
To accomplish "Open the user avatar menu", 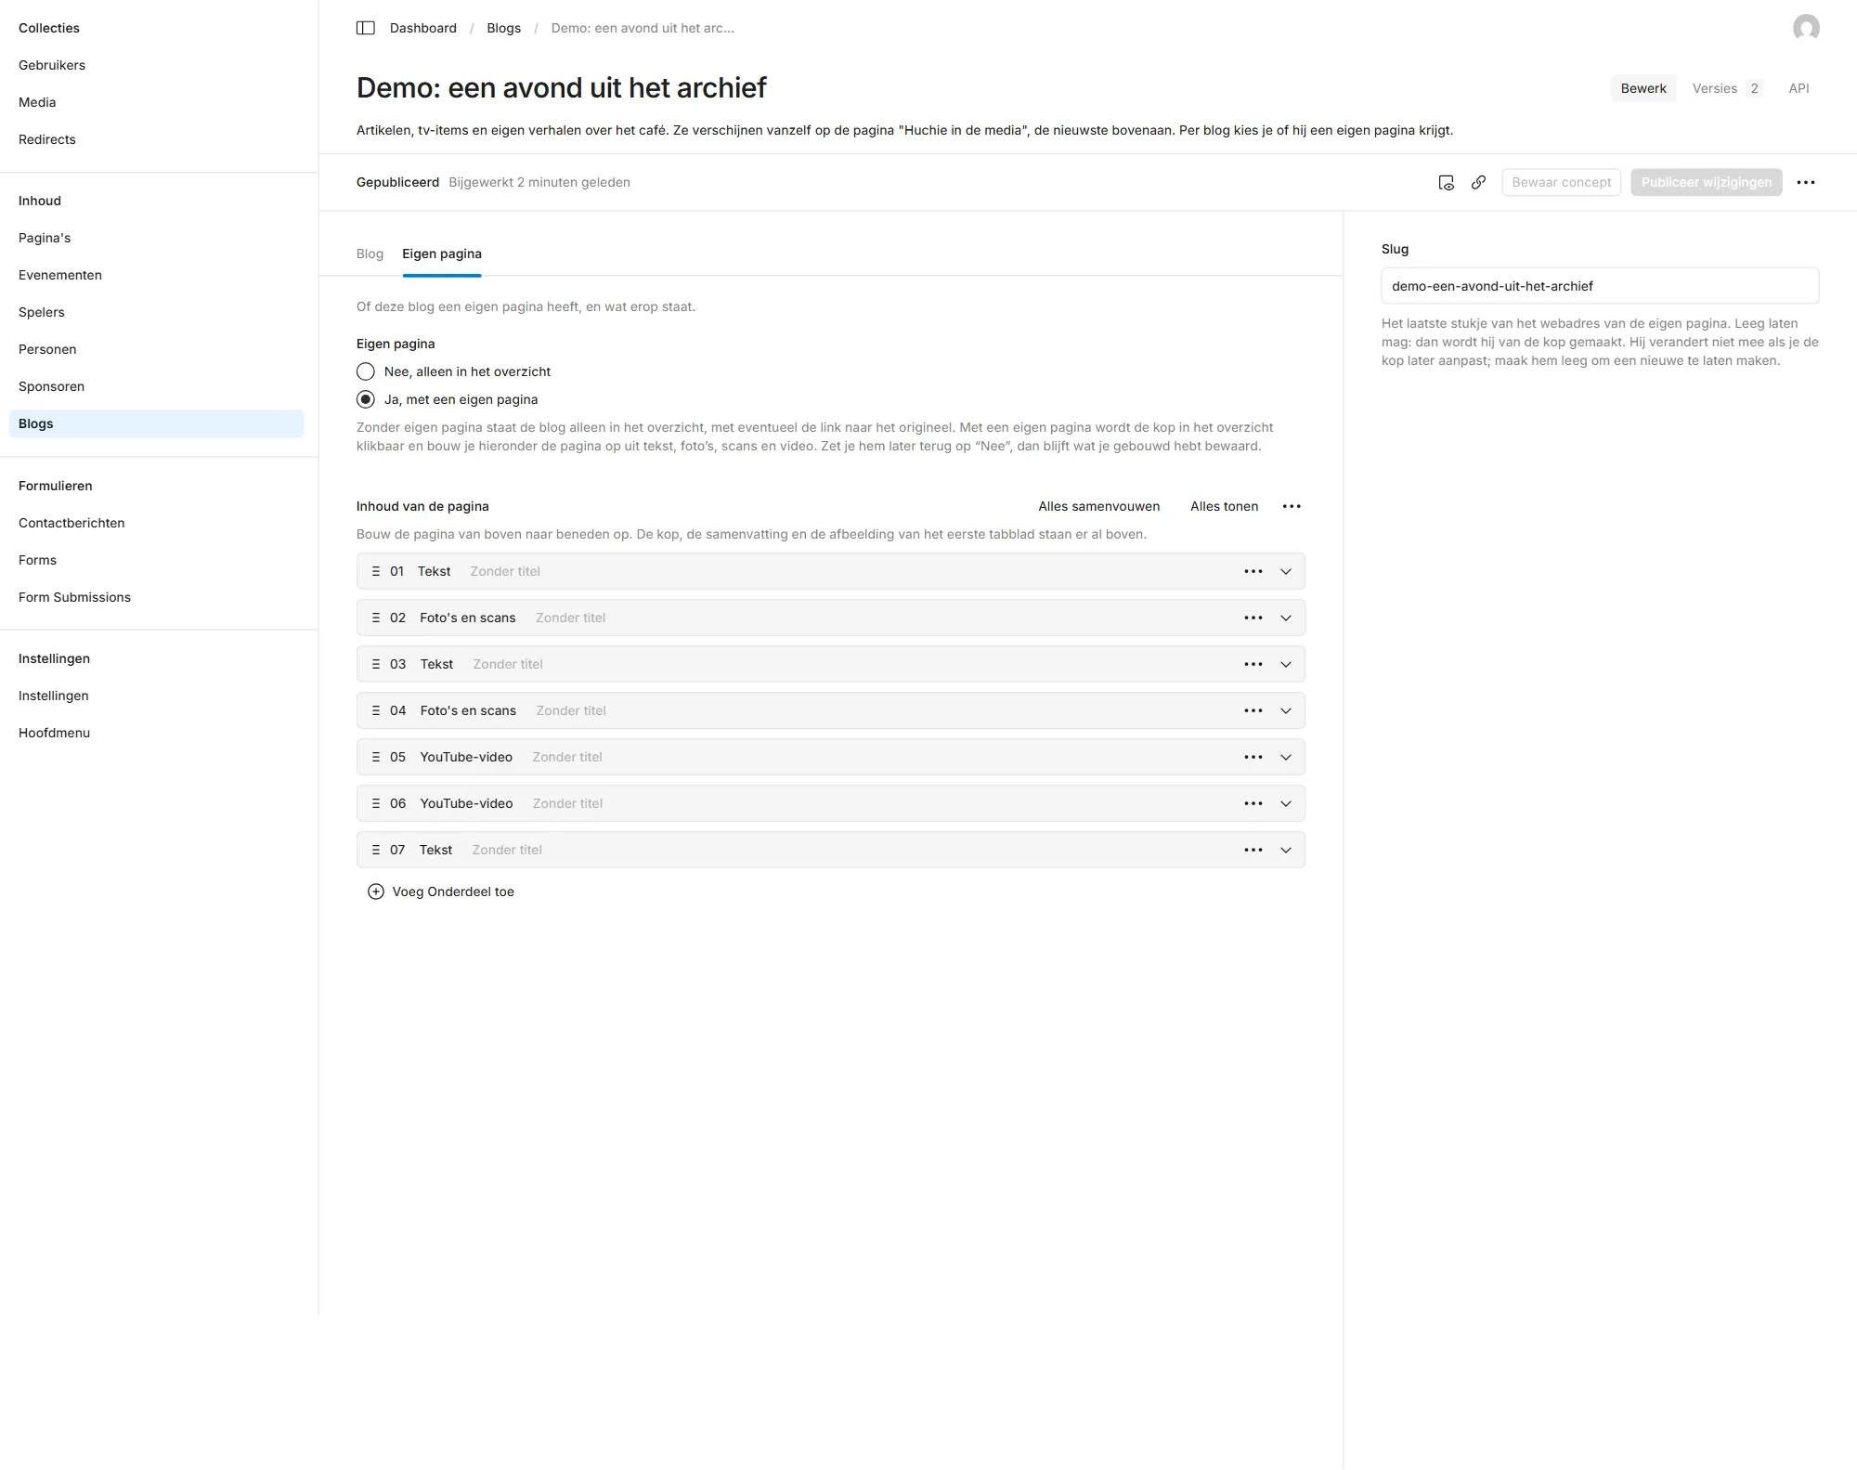I will click(1806, 28).
